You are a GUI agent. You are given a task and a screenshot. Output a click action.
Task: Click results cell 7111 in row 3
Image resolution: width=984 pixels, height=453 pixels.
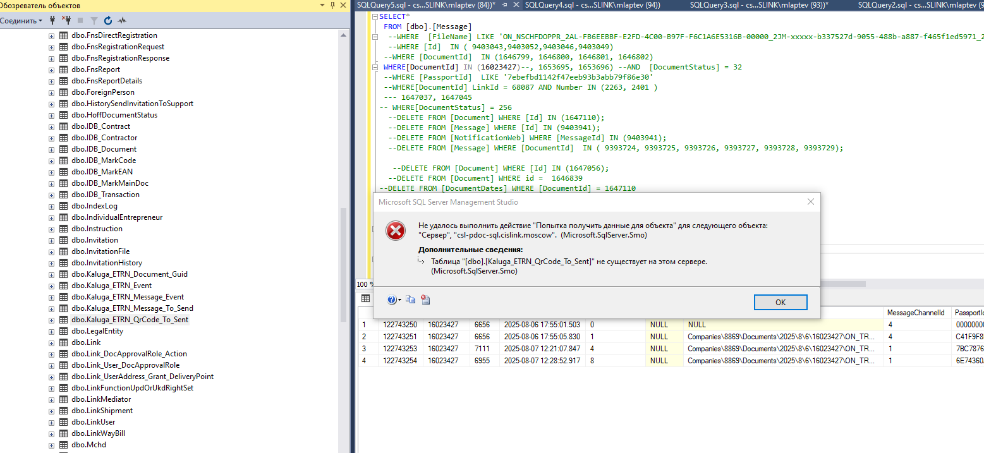click(x=483, y=348)
